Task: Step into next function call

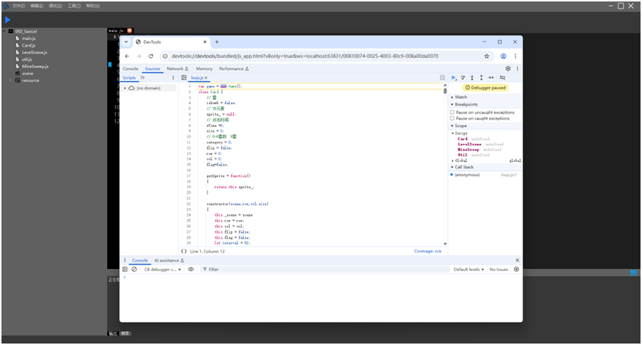Action: tap(472, 78)
